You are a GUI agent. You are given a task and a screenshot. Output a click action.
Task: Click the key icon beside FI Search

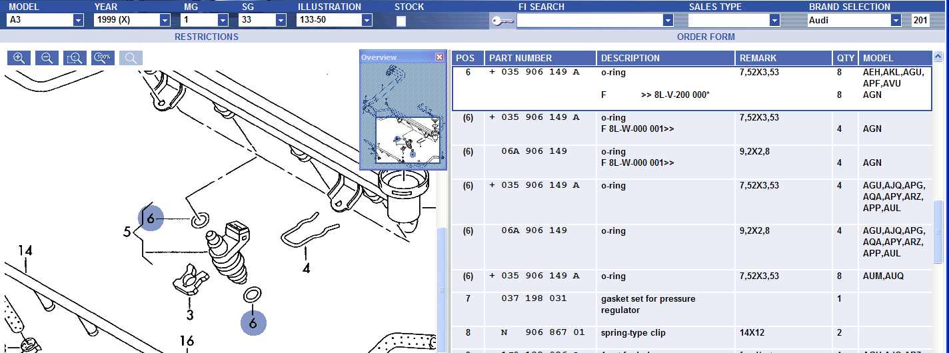click(x=502, y=21)
